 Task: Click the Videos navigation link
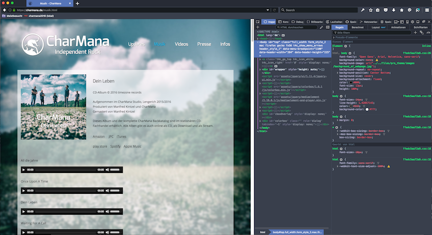[181, 44]
